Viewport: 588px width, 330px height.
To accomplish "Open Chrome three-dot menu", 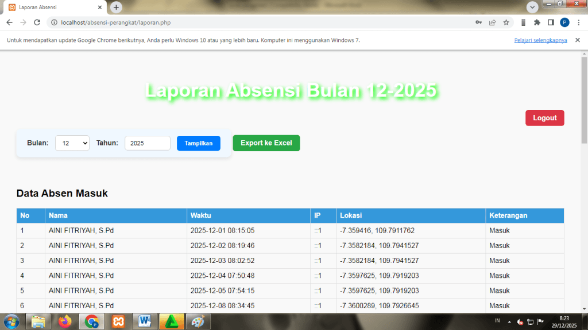I will (x=579, y=22).
